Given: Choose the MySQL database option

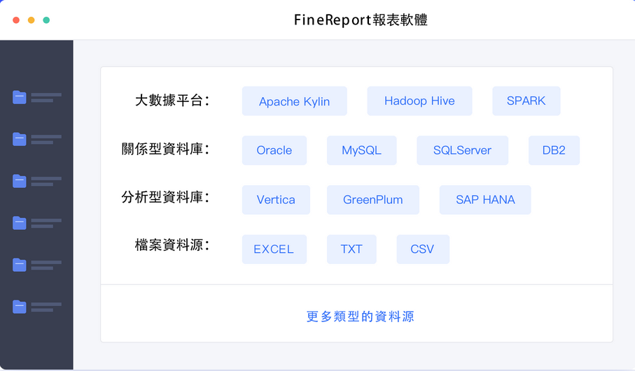Looking at the screenshot, I should click(362, 150).
